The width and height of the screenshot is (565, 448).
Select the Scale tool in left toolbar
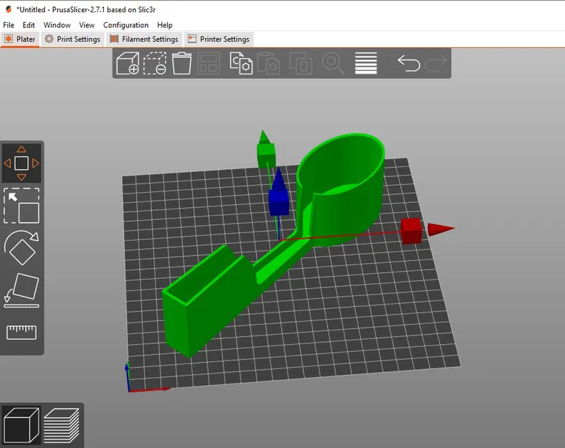point(22,206)
